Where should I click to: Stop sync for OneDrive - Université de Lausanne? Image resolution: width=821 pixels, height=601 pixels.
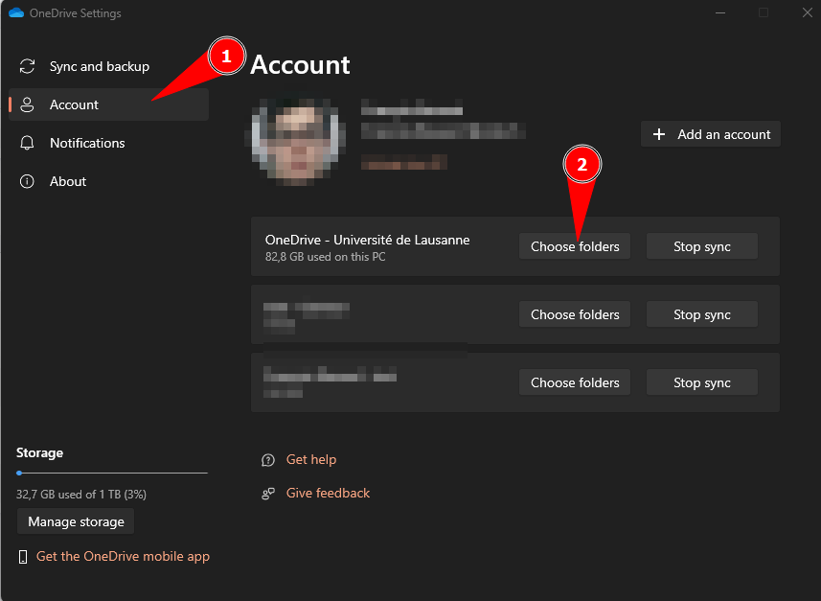[701, 246]
